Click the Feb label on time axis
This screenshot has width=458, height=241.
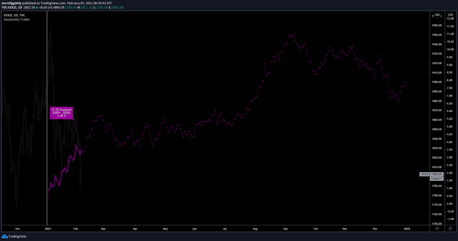(76, 229)
